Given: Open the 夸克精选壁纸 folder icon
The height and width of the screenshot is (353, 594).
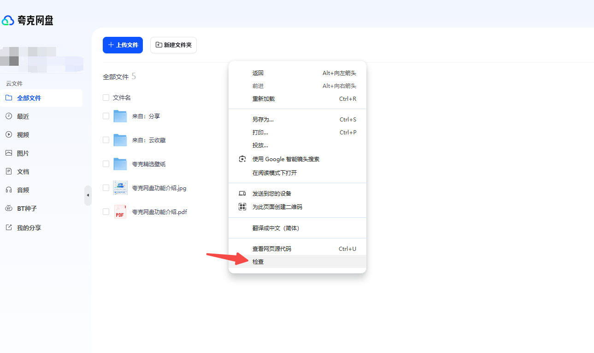Looking at the screenshot, I should (x=120, y=164).
